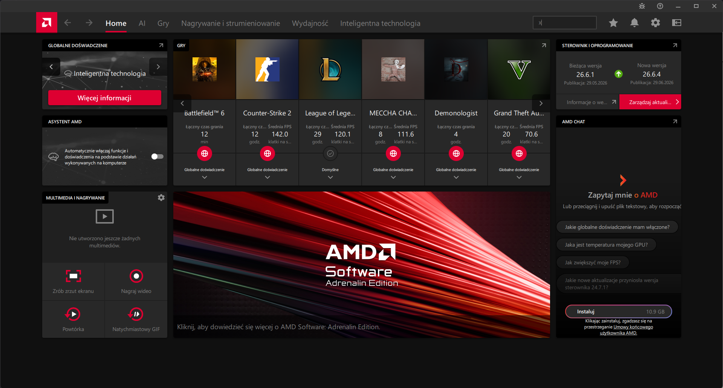Click Powtórka replay icon
Image resolution: width=723 pixels, height=388 pixels.
(73, 314)
